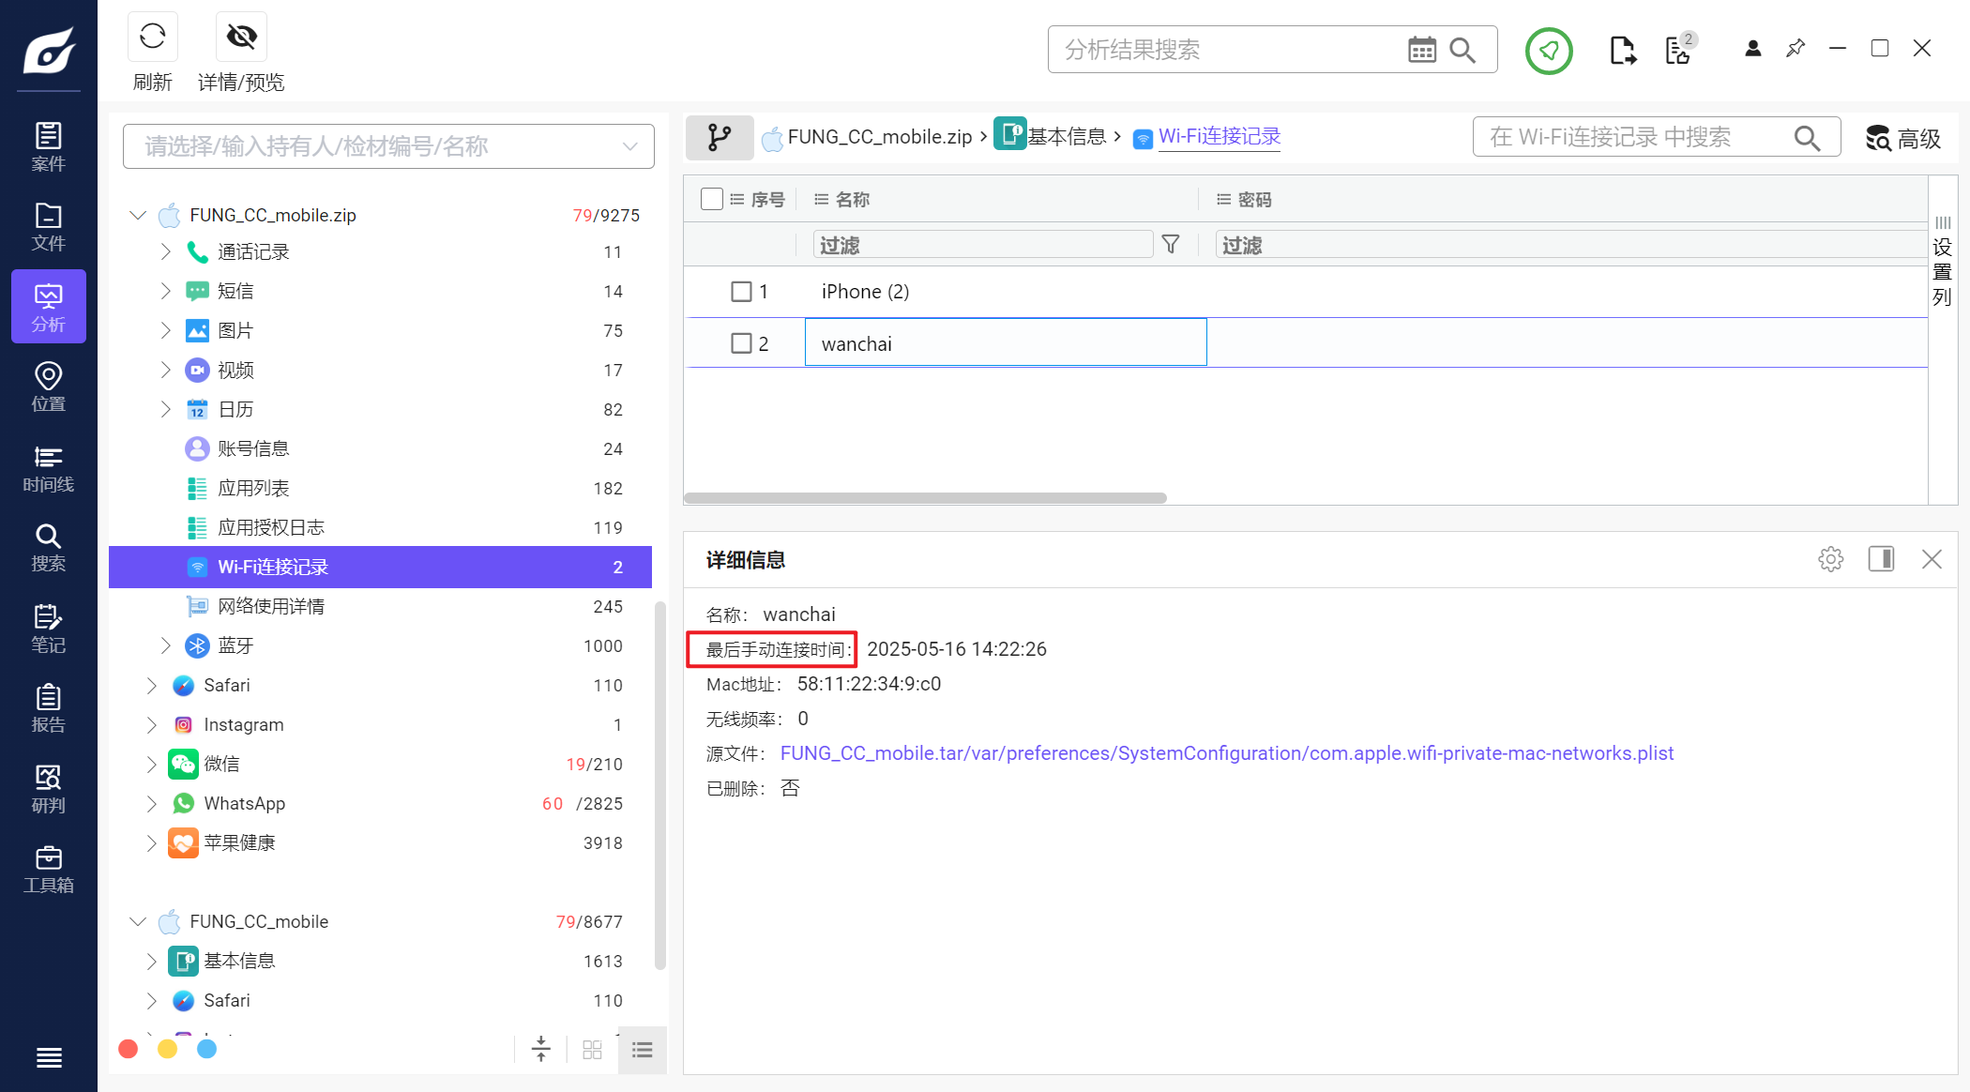Expand the WhatsApp tree node
The image size is (1970, 1092).
(x=151, y=804)
